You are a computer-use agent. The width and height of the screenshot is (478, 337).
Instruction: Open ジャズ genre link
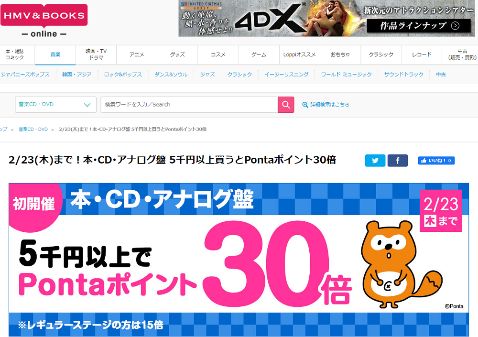(x=207, y=75)
